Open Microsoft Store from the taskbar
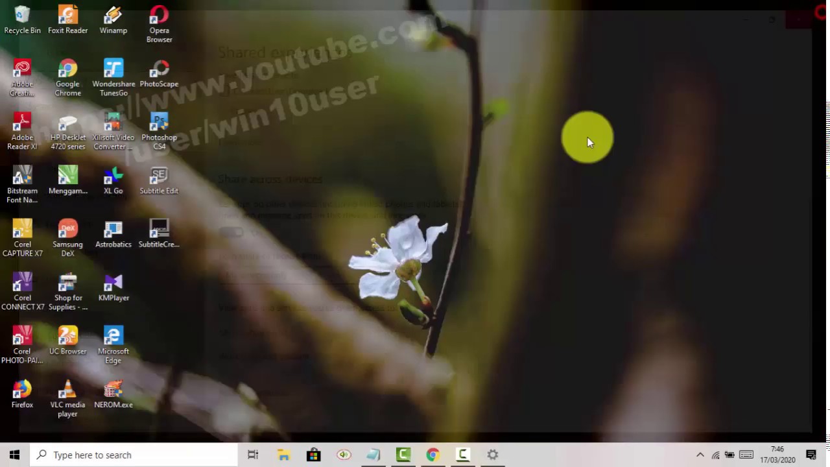 tap(313, 455)
